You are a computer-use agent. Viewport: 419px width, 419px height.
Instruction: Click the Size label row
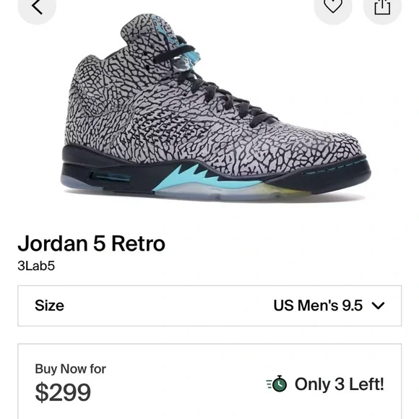coord(209,306)
